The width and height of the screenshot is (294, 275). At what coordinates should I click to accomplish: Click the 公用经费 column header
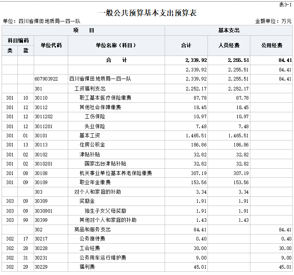click(272, 45)
